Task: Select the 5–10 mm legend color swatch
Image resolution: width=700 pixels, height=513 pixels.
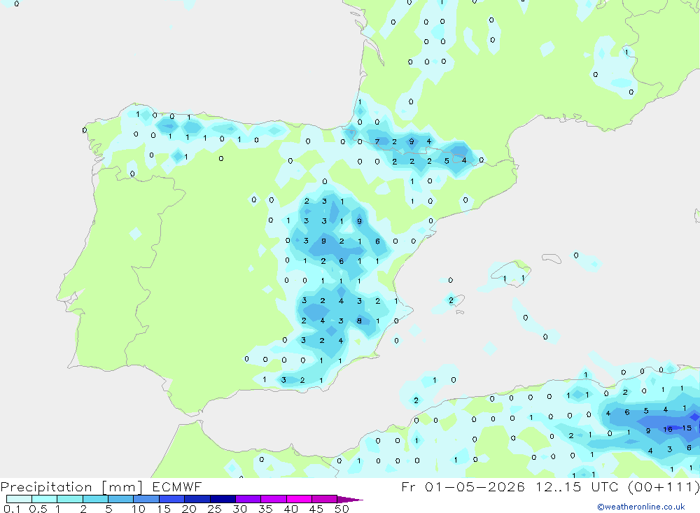Action: click(x=120, y=499)
